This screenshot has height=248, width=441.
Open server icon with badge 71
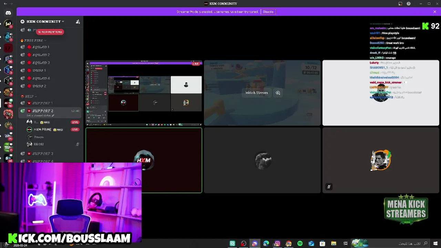click(8, 137)
